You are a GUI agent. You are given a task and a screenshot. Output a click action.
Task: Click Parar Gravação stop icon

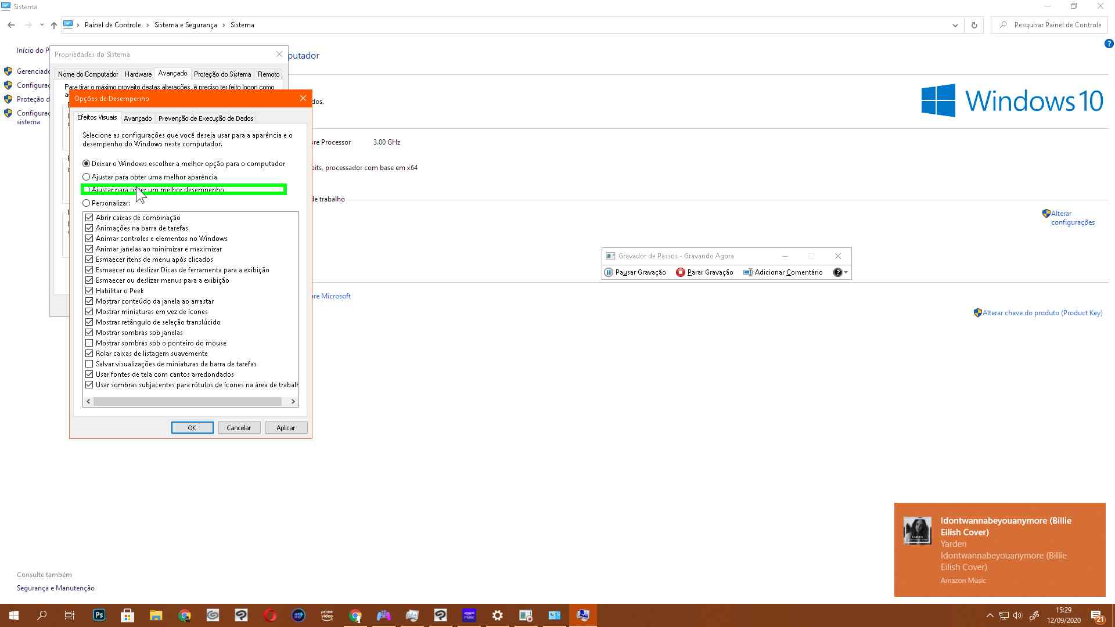coord(681,272)
